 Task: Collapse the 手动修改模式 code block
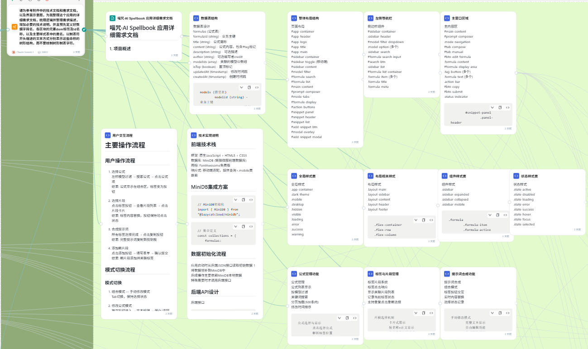[492, 313]
